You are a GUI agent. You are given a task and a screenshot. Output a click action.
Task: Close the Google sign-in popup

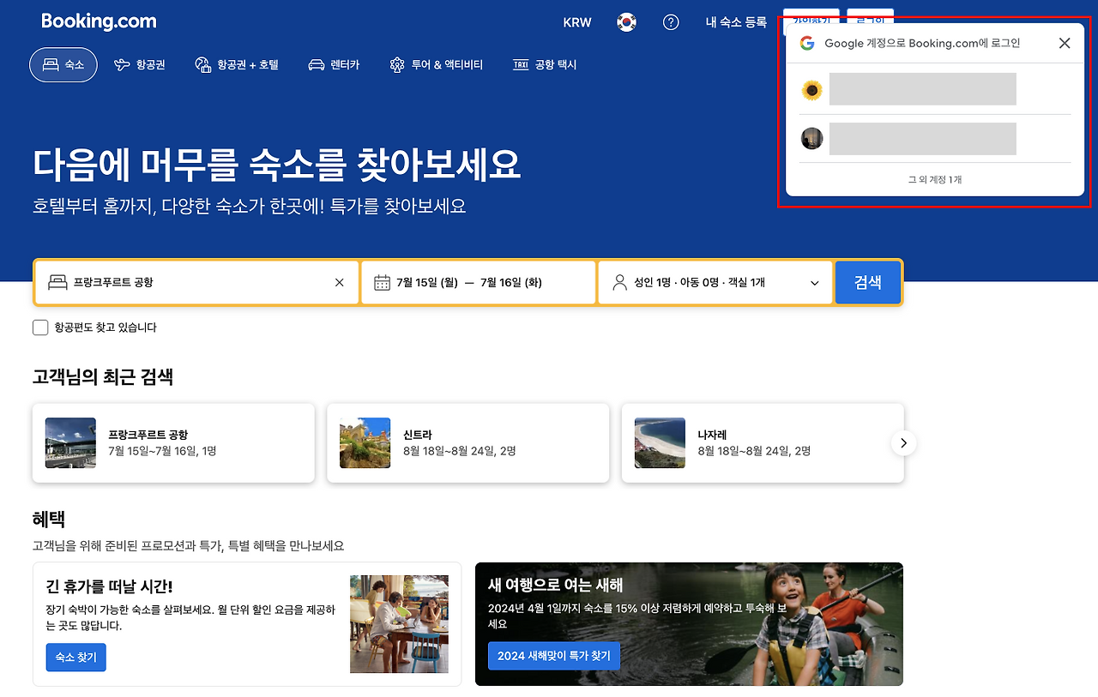pyautogui.click(x=1065, y=43)
